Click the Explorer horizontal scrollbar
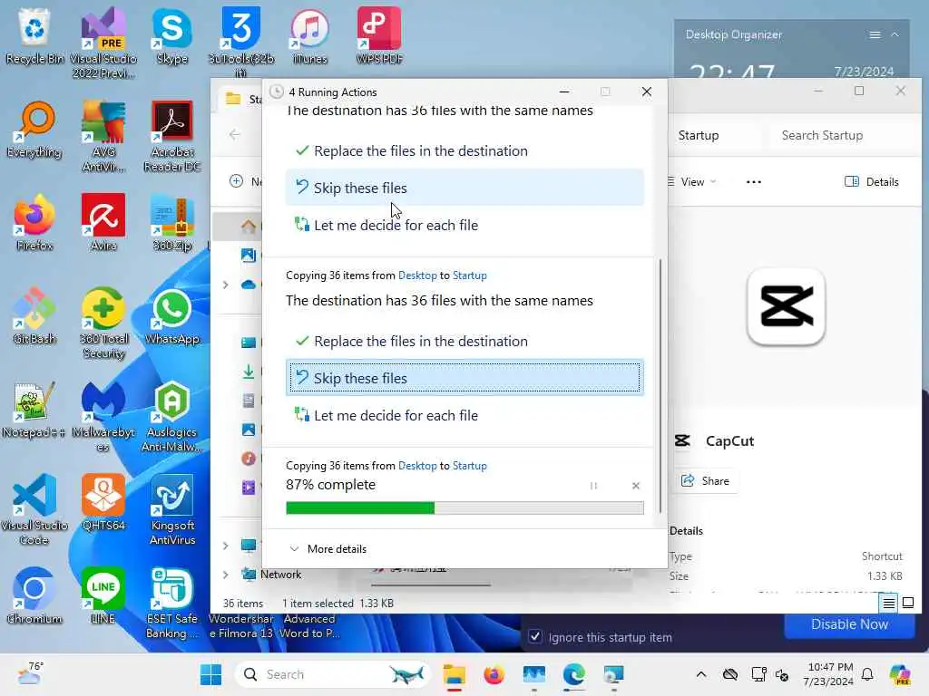Screen dimensions: 929x696 click(431, 585)
